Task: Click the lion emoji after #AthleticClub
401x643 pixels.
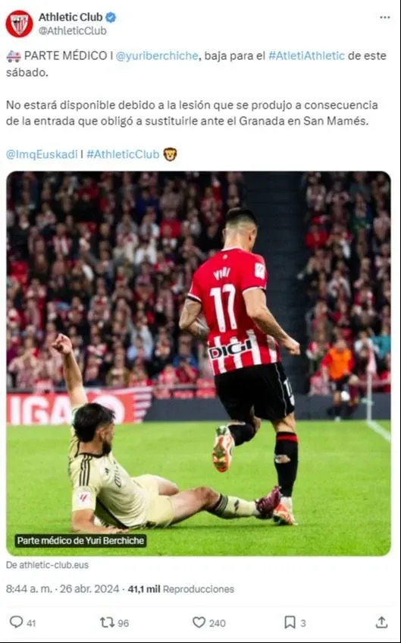Action: coord(170,154)
